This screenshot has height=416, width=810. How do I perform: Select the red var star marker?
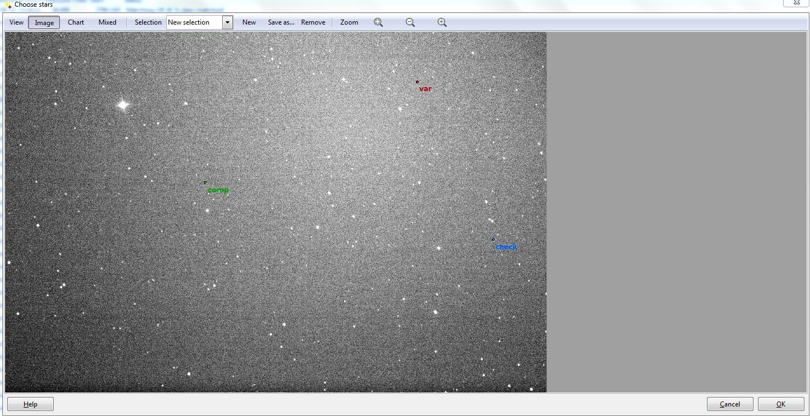[417, 82]
